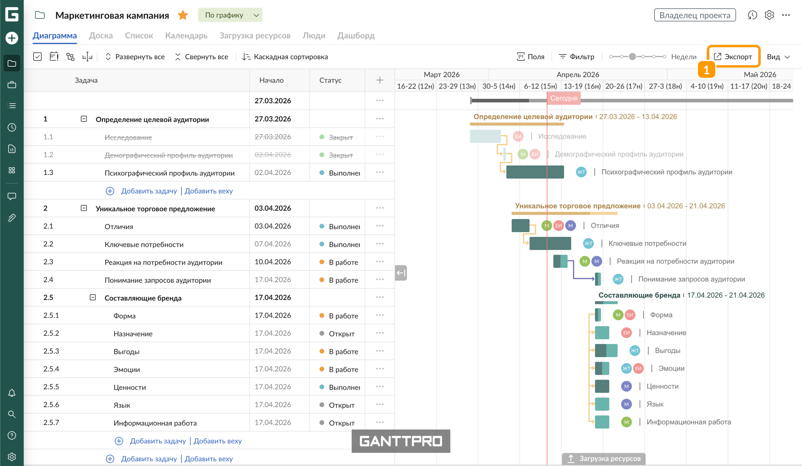Switch to the 'Загрузка ресурсов' tab

[254, 35]
